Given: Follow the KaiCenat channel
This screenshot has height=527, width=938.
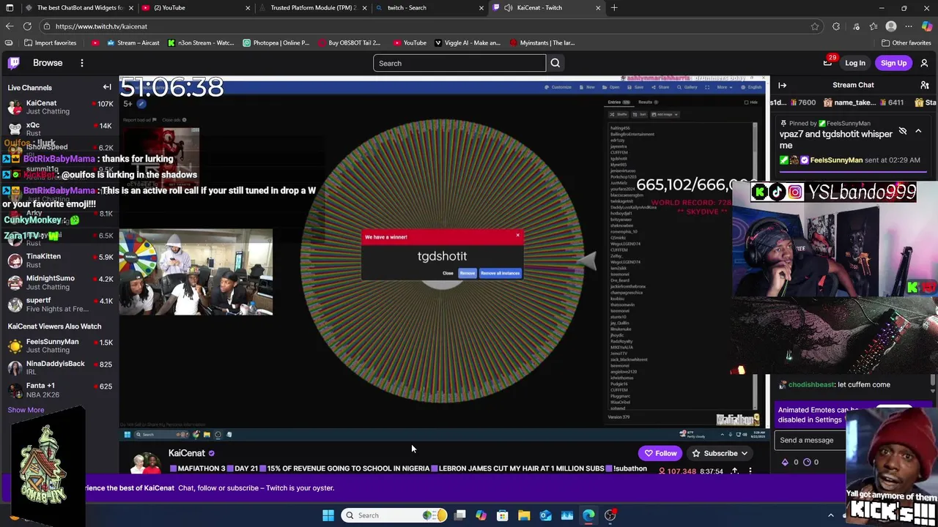Looking at the screenshot, I should pyautogui.click(x=660, y=453).
